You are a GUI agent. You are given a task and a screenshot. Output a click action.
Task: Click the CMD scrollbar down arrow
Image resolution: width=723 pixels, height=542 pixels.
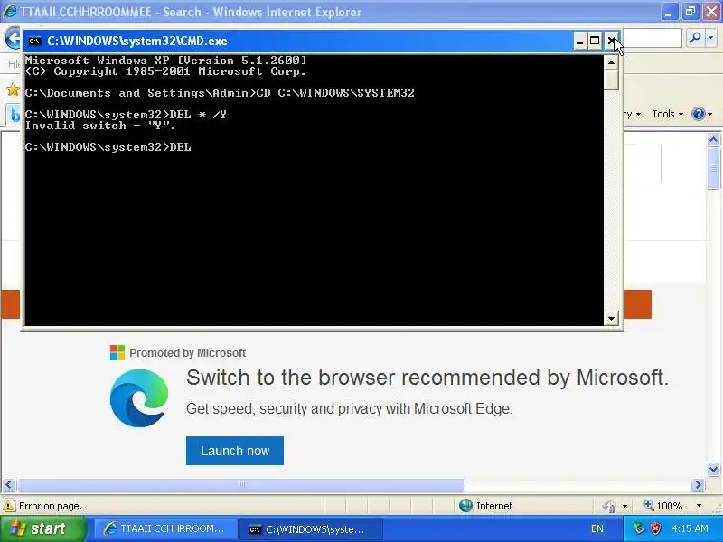coord(611,318)
